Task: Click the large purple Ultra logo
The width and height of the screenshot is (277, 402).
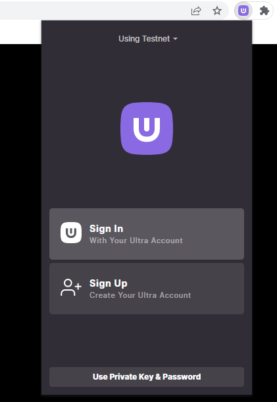Action: pos(147,129)
